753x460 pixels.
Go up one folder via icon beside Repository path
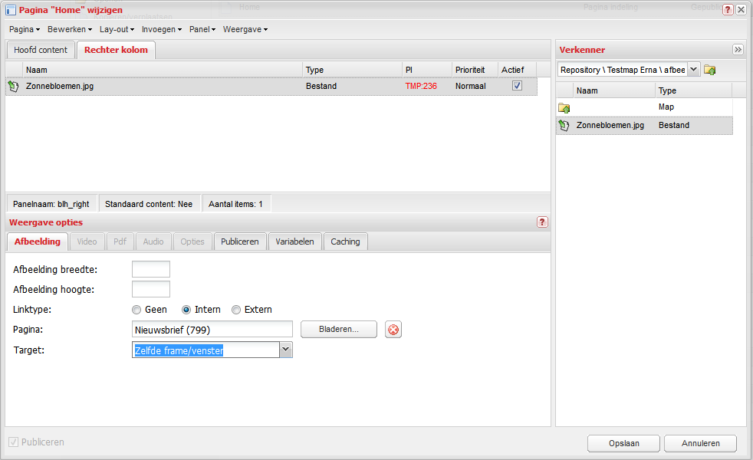[710, 70]
